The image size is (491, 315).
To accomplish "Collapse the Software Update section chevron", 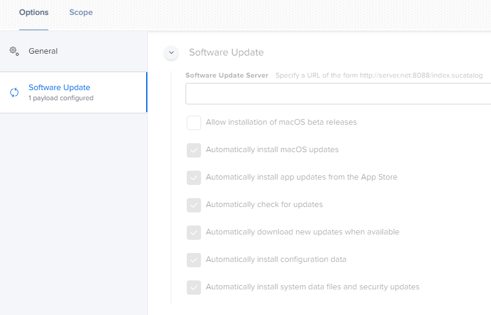I will pyautogui.click(x=171, y=52).
